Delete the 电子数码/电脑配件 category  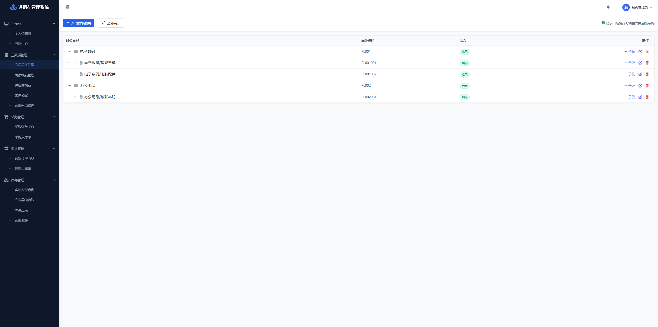(x=647, y=74)
